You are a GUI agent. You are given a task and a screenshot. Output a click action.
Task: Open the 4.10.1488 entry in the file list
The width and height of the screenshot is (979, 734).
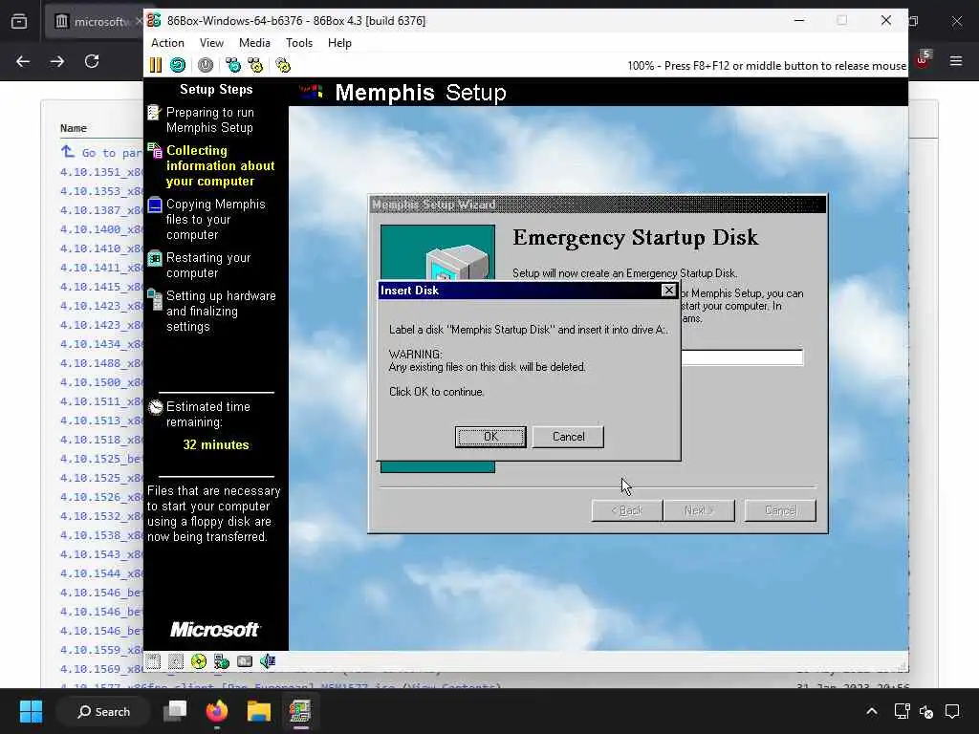point(101,363)
